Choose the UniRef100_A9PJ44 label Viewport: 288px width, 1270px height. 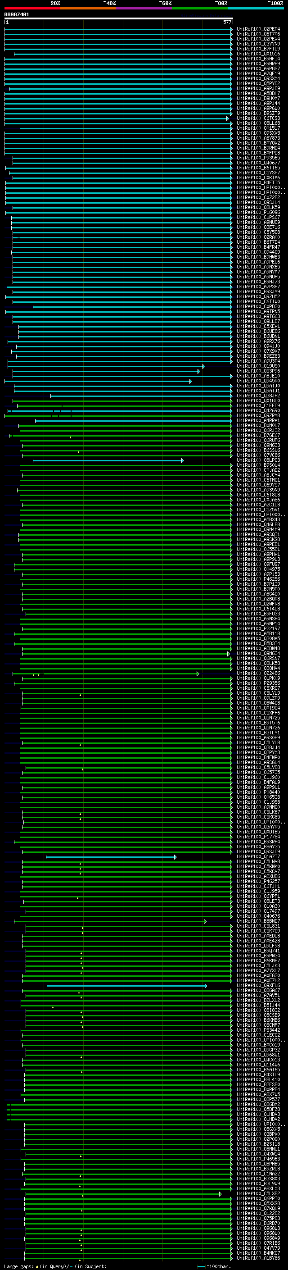[258, 104]
